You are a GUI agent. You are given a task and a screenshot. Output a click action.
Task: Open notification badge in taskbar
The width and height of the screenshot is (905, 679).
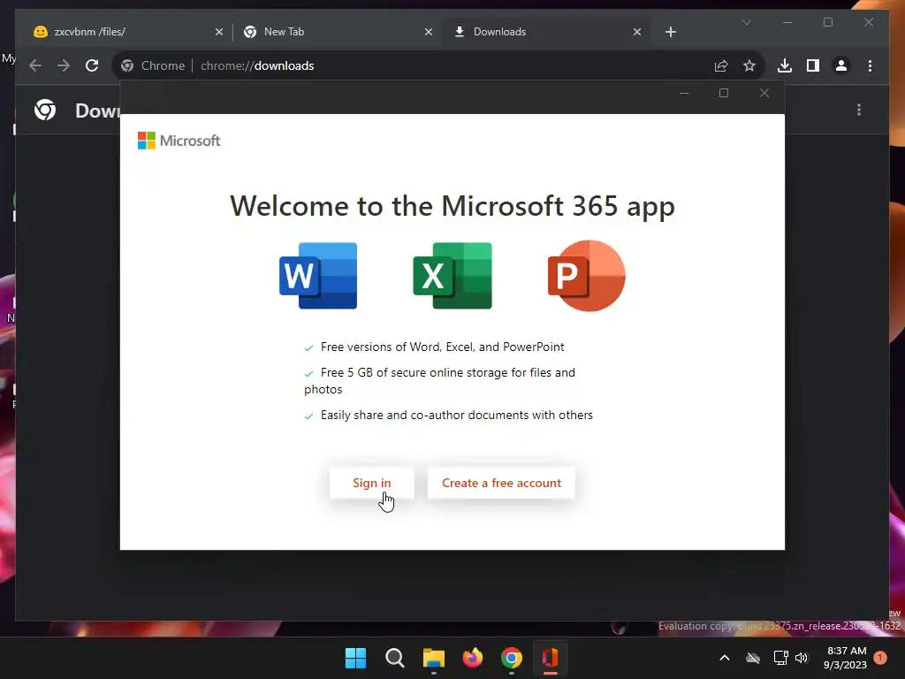click(x=880, y=658)
